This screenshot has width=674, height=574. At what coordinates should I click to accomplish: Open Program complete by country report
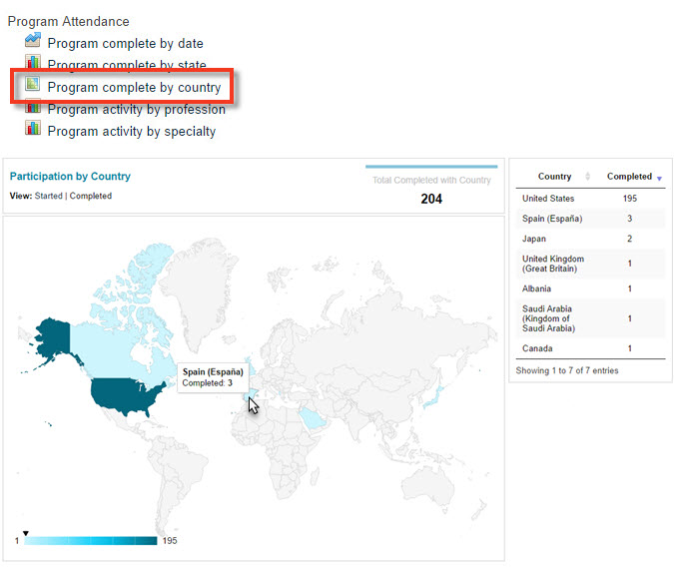tap(134, 87)
